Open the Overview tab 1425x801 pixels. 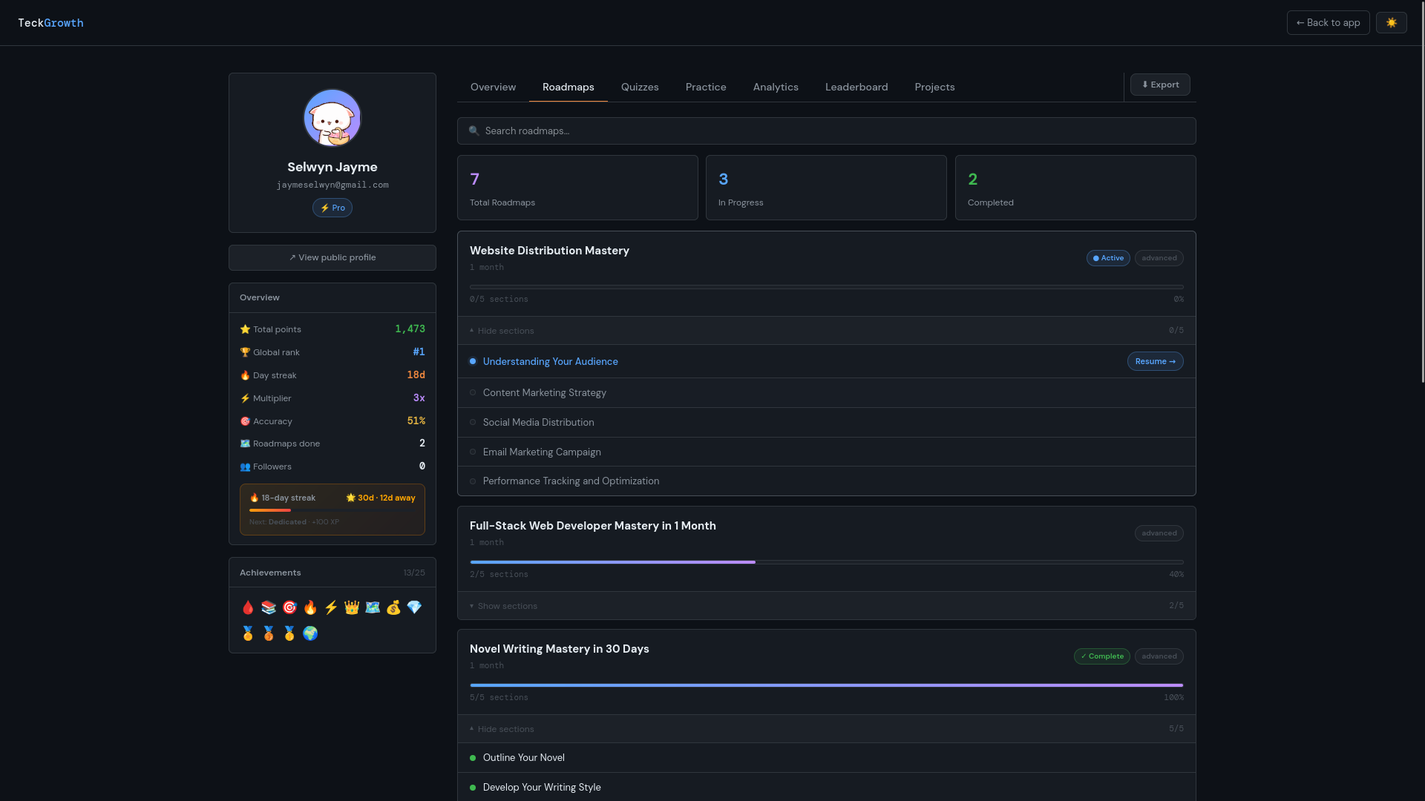pyautogui.click(x=493, y=87)
